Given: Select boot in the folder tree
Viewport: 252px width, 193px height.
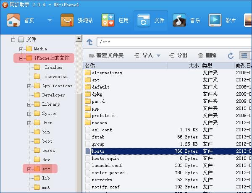Looking at the screenshot, I should click(x=47, y=141).
